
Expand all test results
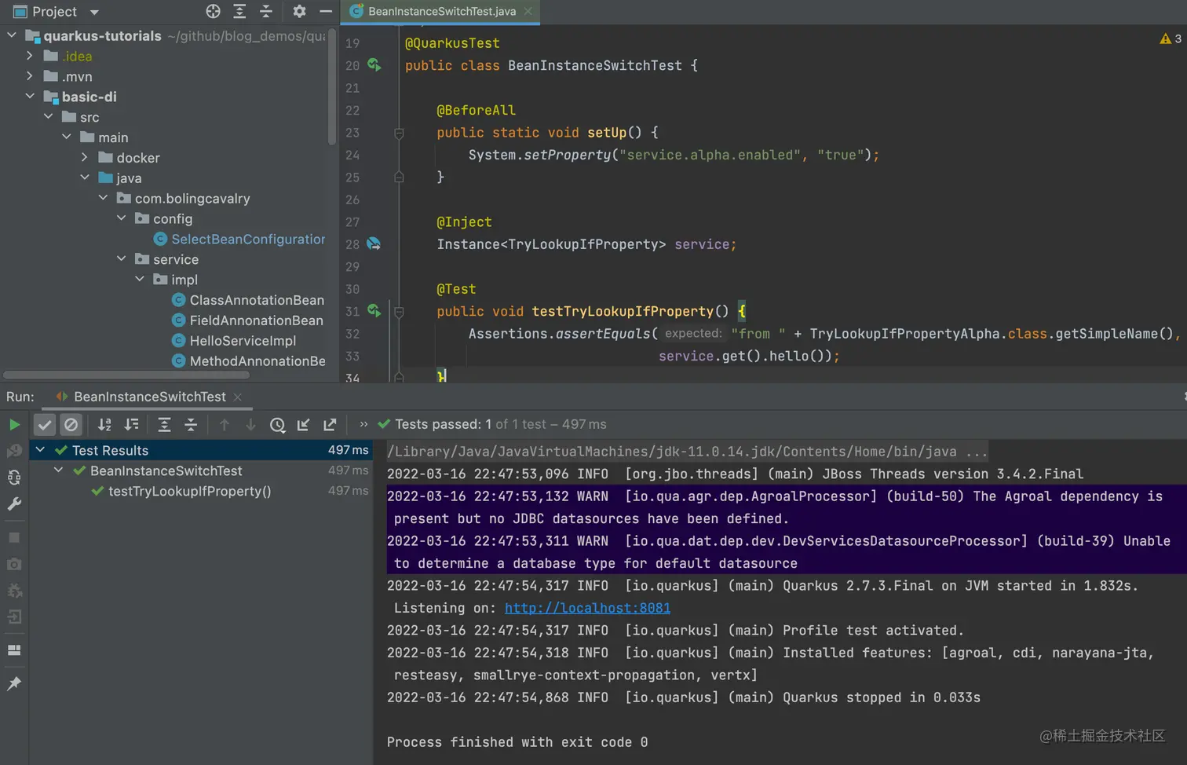pyautogui.click(x=164, y=425)
